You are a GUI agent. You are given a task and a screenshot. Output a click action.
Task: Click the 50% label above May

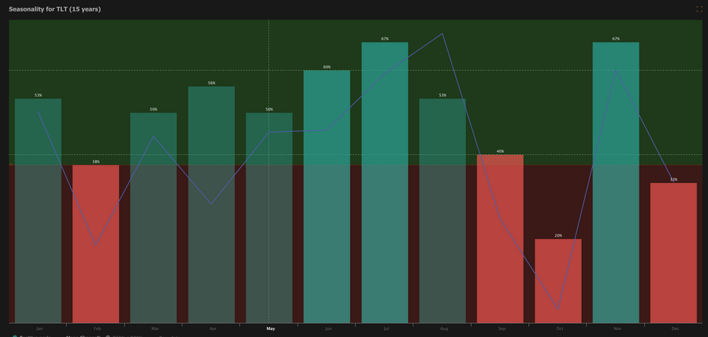coord(269,110)
